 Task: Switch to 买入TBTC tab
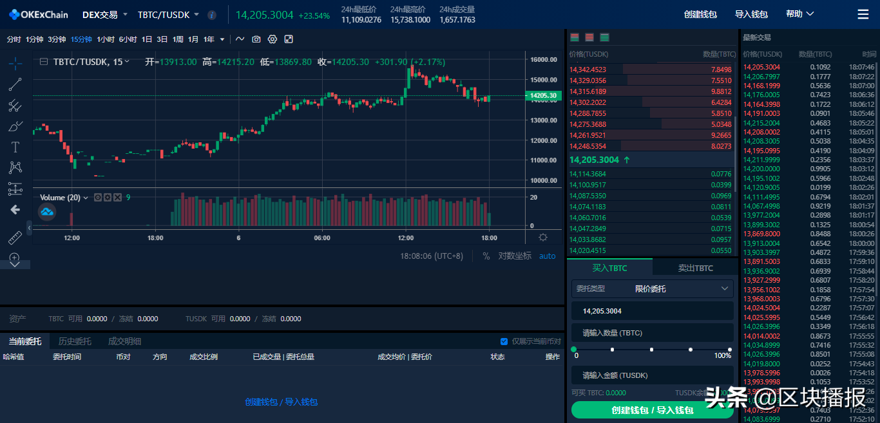click(x=609, y=268)
